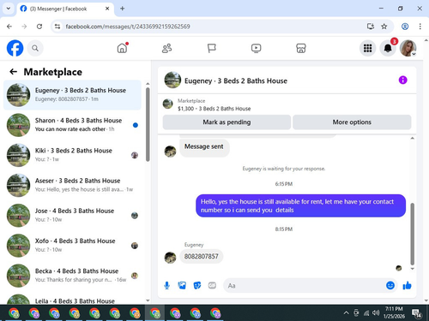Choose a GIF icon in composer
The width and height of the screenshot is (429, 321).
[212, 285]
